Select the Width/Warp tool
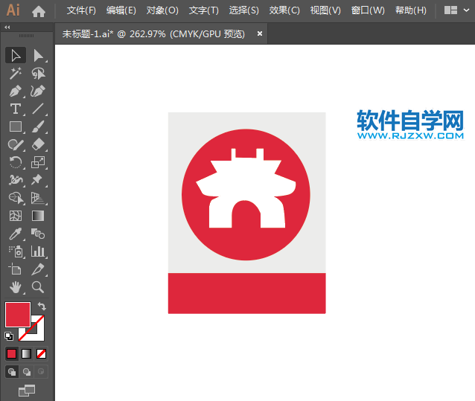The image size is (475, 401). click(x=16, y=180)
